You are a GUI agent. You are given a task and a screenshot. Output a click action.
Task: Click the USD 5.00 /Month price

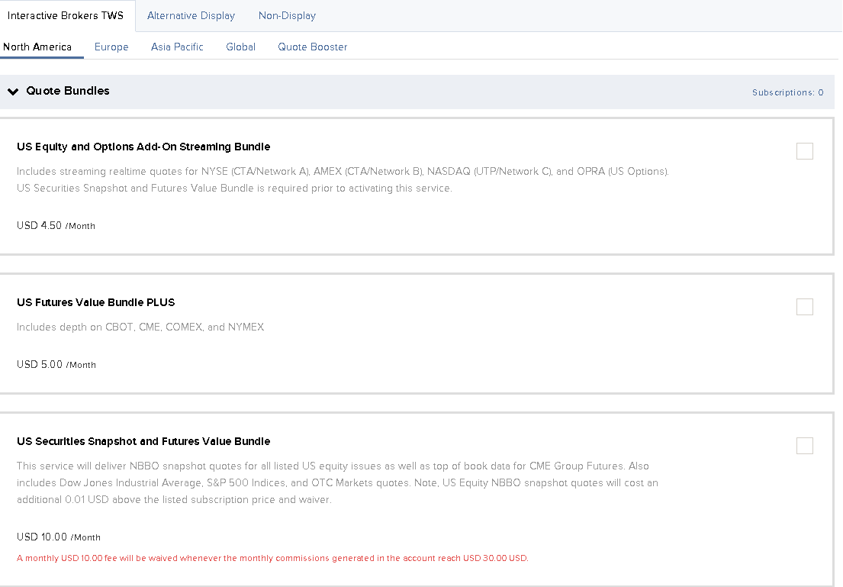click(x=56, y=364)
